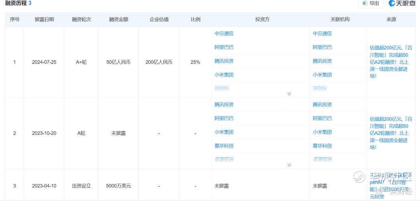Click the 融资历程 section heading
Image resolution: width=420 pixels, height=201 pixels.
click(x=16, y=3)
